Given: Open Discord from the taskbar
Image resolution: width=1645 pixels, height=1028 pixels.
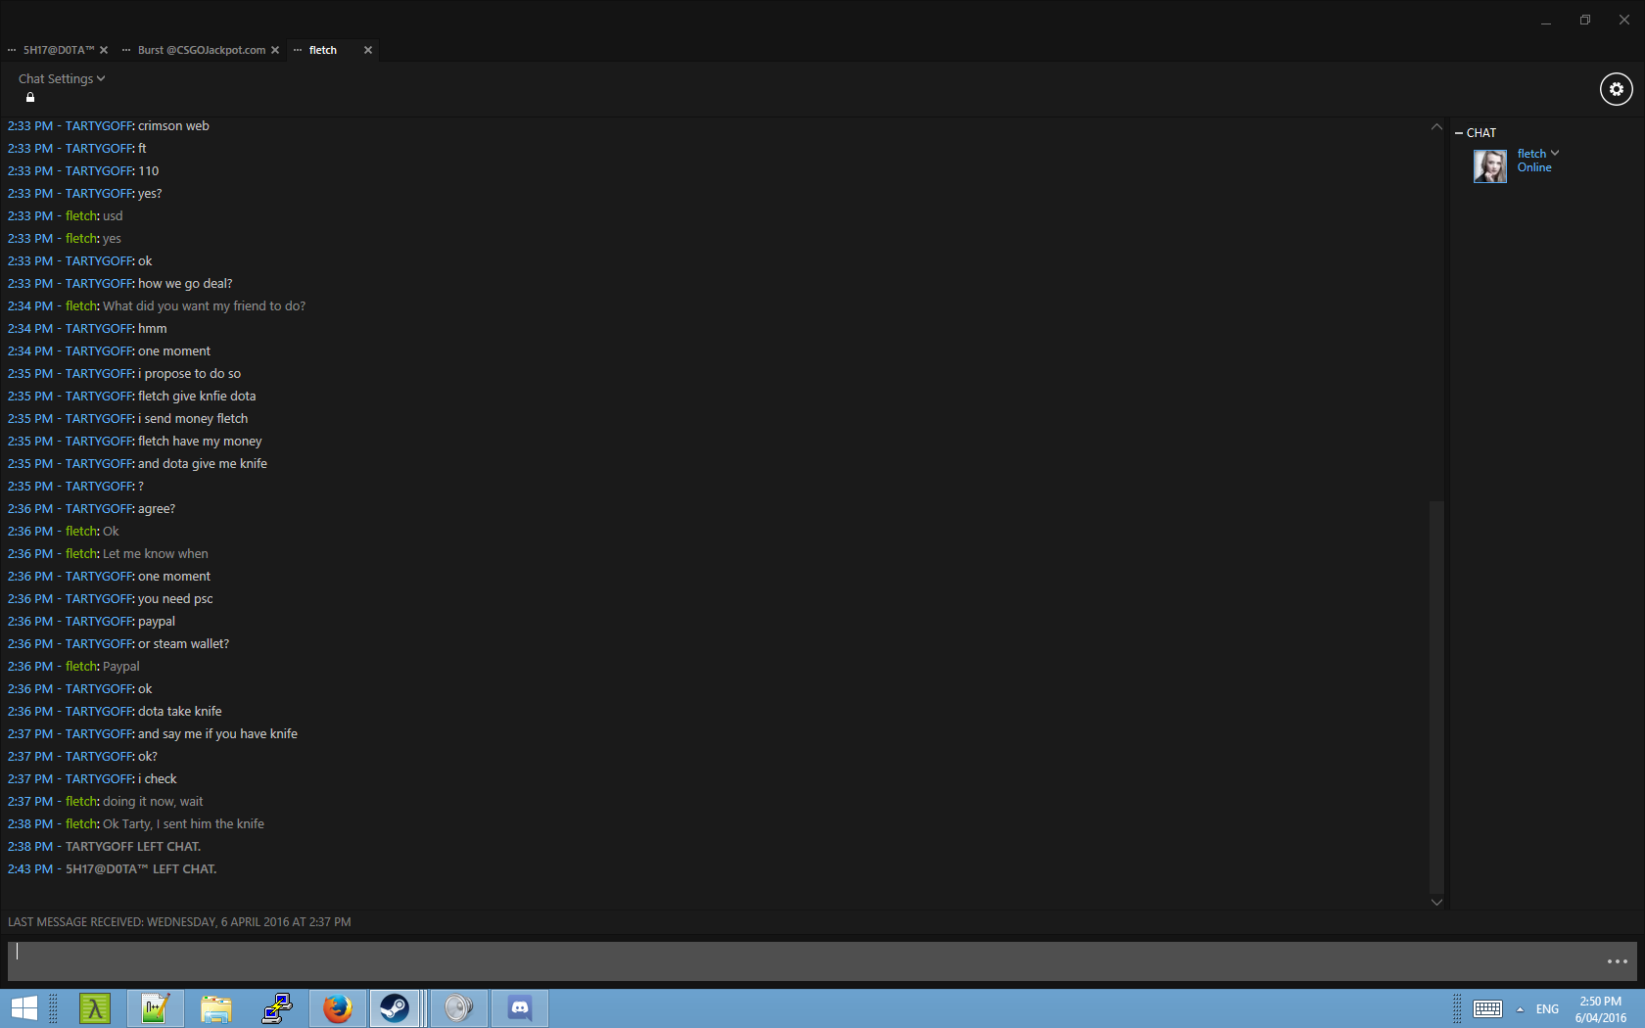Looking at the screenshot, I should pyautogui.click(x=520, y=1007).
